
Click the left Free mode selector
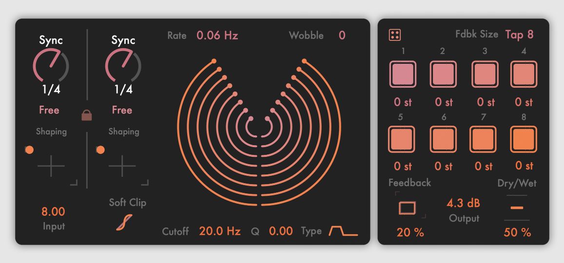49,110
